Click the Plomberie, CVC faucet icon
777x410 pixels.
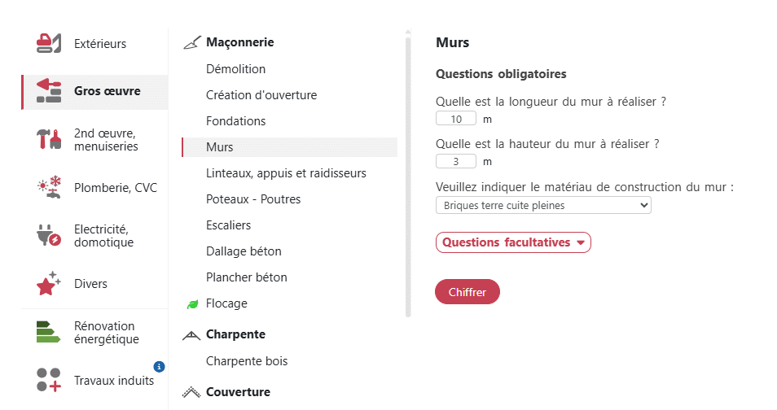click(49, 188)
